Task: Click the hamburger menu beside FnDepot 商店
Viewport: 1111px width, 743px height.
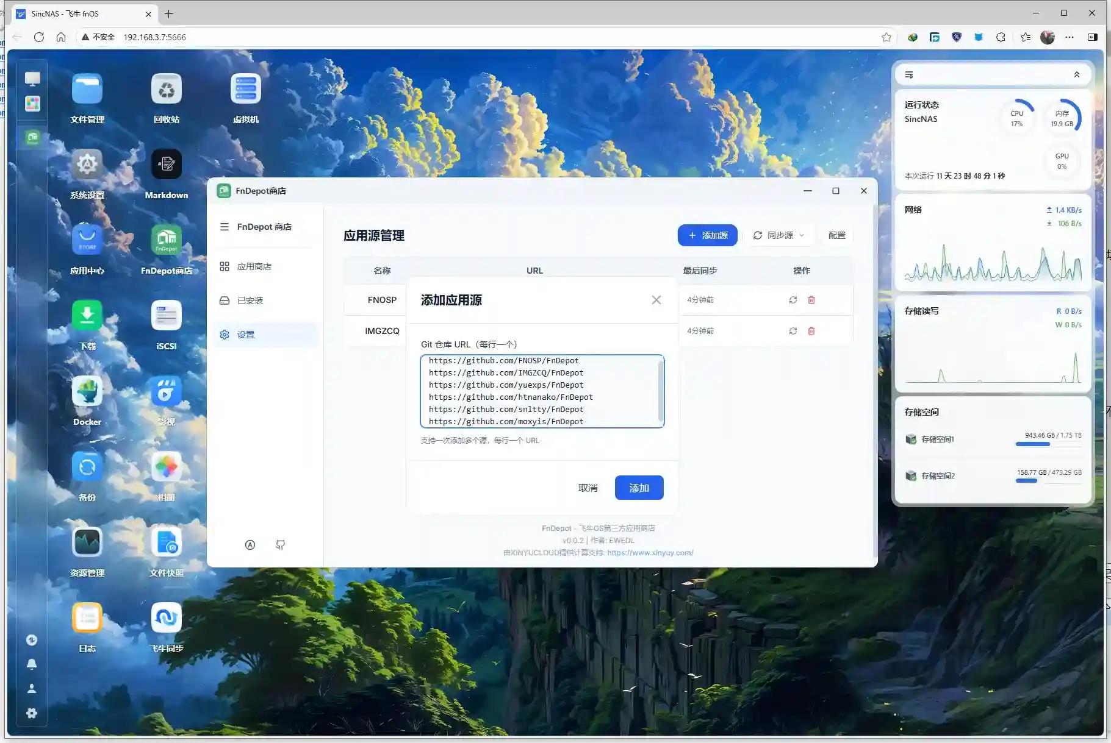Action: 225,226
